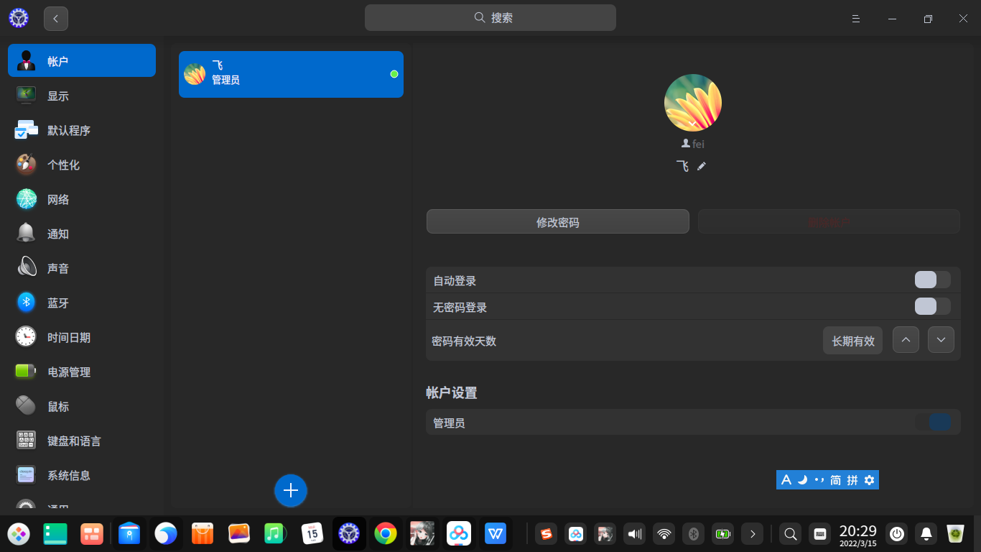Increase 密码有效天数 with the up arrow

(906, 339)
